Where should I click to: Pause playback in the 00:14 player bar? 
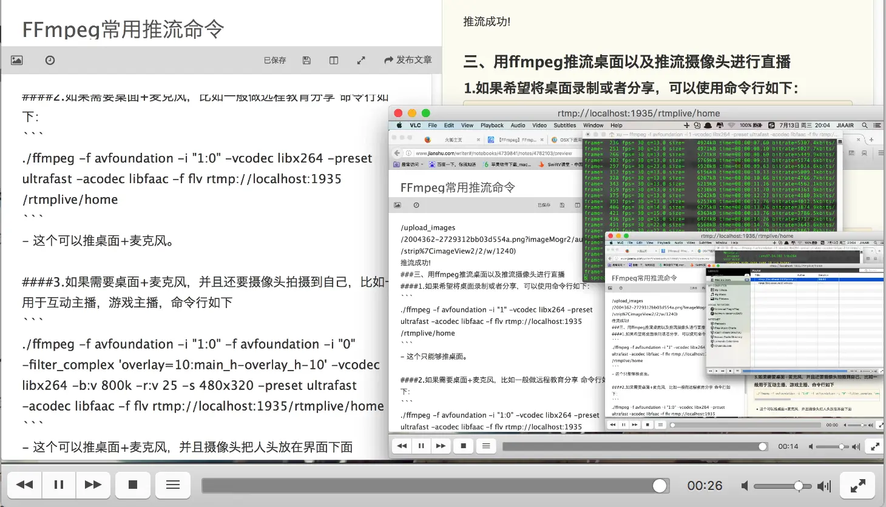[421, 446]
